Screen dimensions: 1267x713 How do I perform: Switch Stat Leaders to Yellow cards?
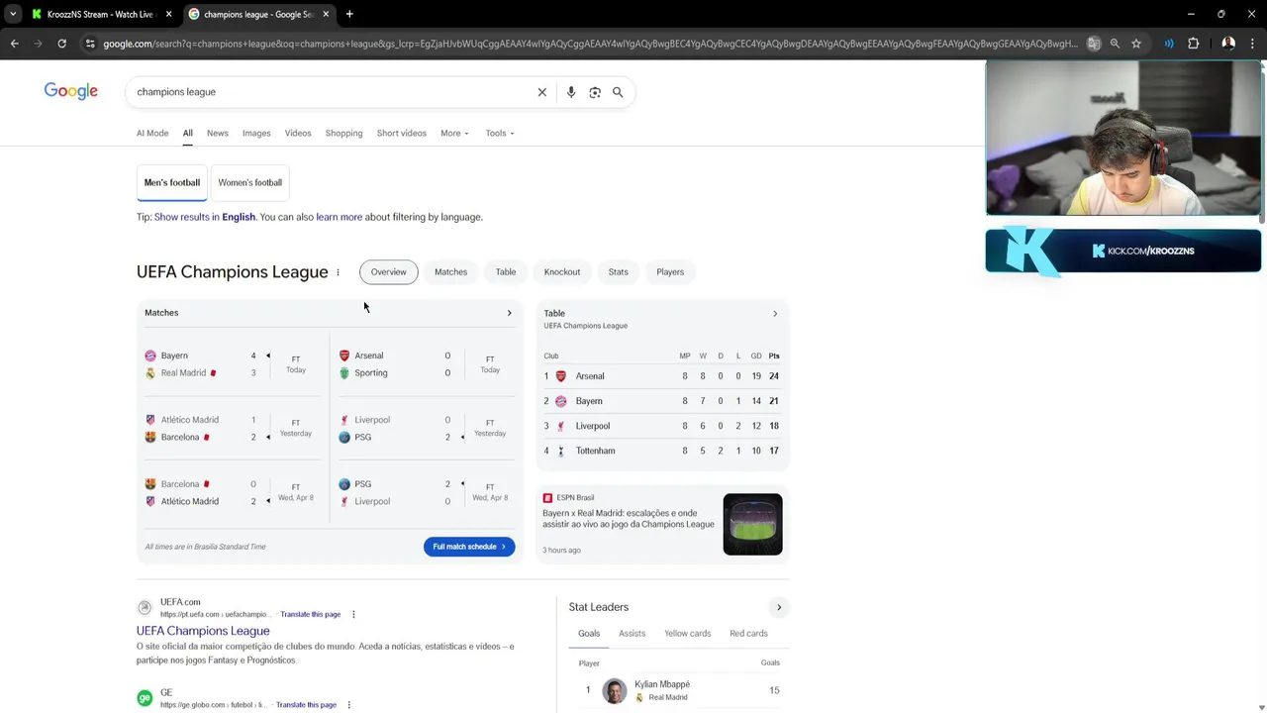coord(687,634)
